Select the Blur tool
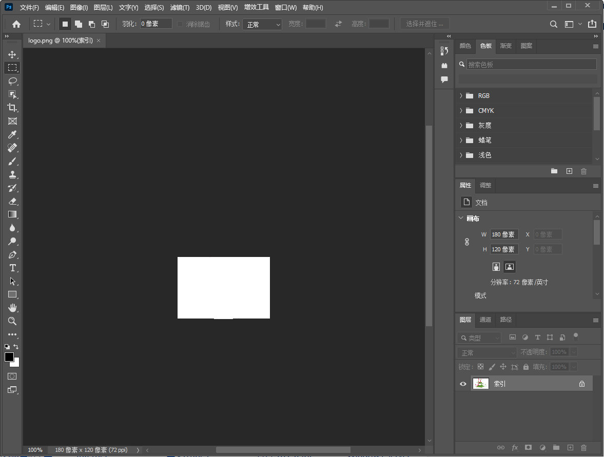The height and width of the screenshot is (457, 604). (12, 228)
